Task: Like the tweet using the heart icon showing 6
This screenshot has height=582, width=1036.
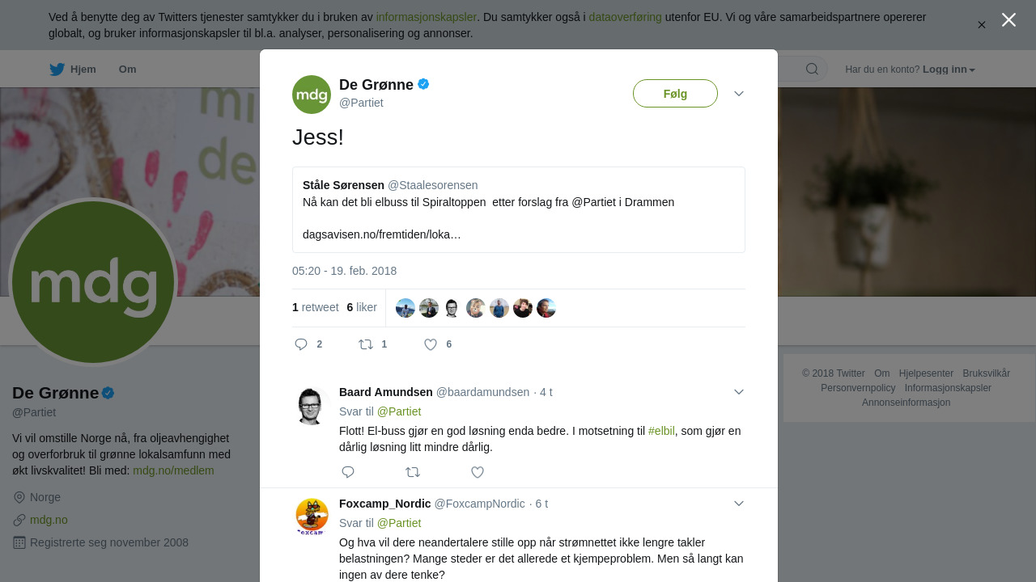Action: click(x=431, y=344)
